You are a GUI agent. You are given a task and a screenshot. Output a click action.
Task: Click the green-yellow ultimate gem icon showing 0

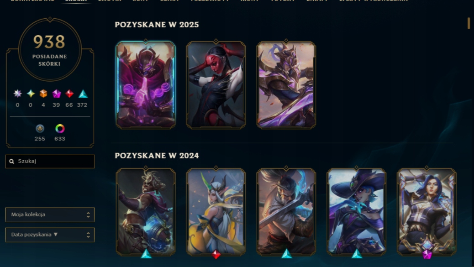(31, 94)
